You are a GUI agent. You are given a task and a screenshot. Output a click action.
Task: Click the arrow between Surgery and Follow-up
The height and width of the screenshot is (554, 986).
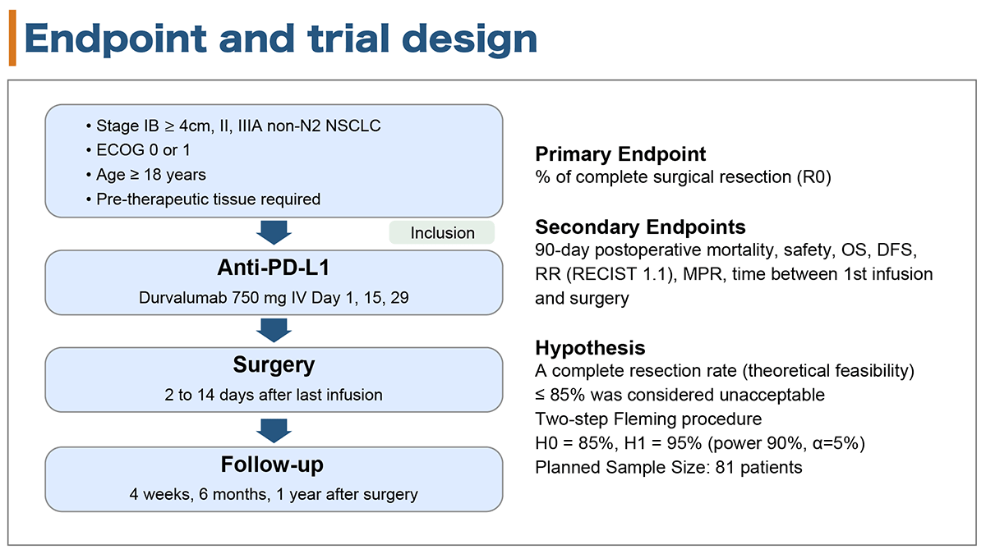click(x=274, y=429)
